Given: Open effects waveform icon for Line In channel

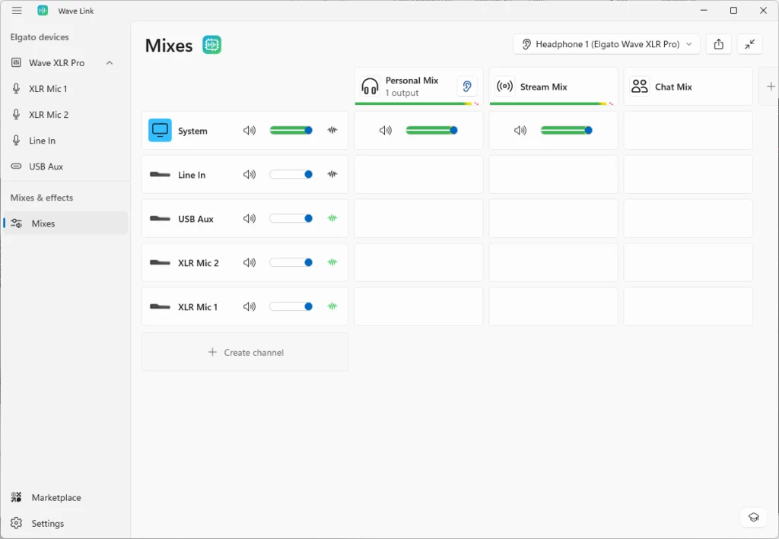Looking at the screenshot, I should 332,174.
